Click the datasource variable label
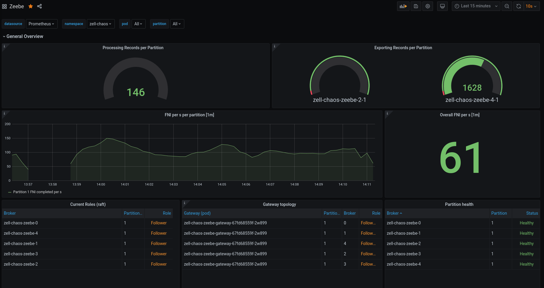 pos(13,24)
